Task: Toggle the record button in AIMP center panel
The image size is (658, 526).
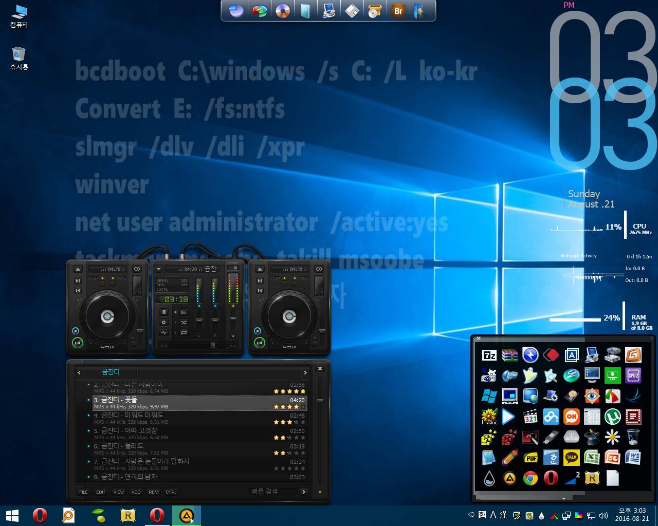Action: [x=163, y=323]
